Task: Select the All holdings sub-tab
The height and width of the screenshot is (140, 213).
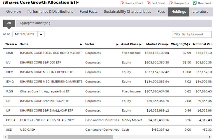Action: [x=9, y=23]
